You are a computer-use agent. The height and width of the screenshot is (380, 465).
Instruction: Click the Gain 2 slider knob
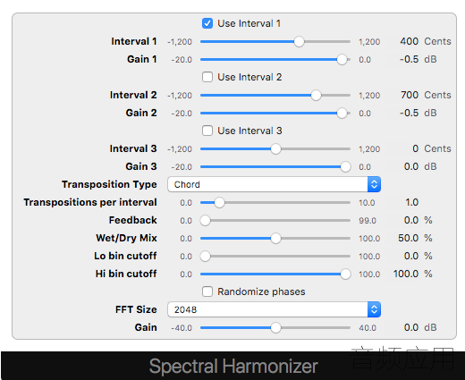pyautogui.click(x=342, y=114)
